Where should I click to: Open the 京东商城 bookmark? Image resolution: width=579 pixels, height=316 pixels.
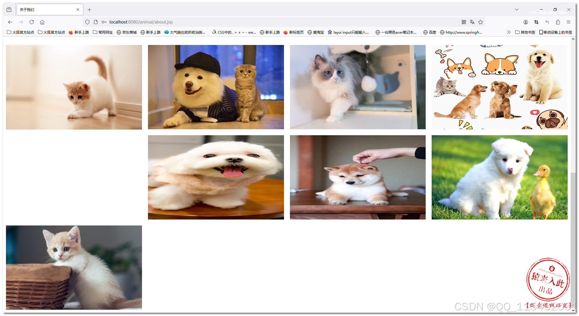[126, 32]
